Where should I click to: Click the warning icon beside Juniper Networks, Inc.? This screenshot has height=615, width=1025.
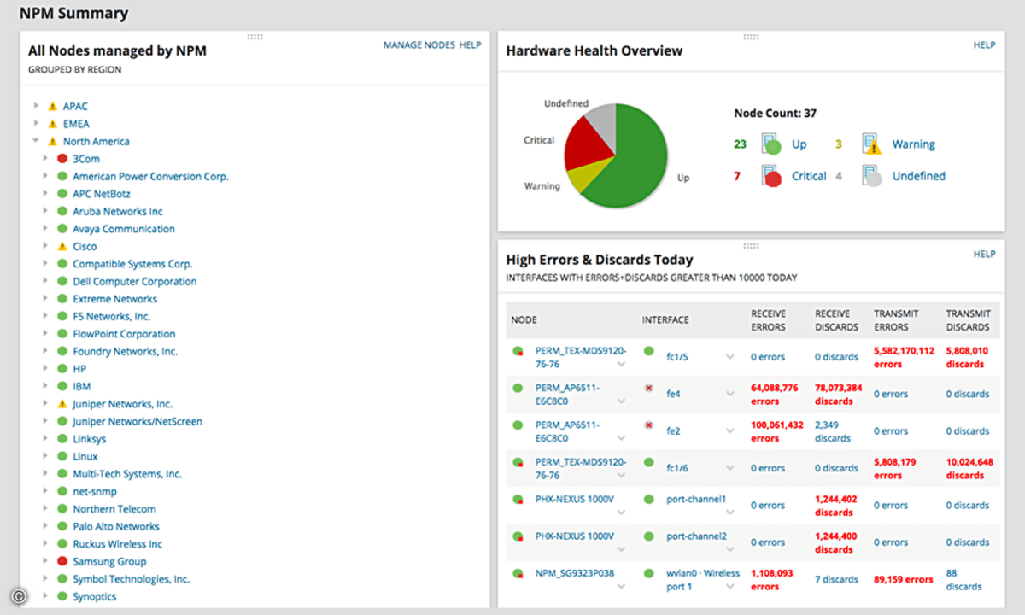pos(61,404)
